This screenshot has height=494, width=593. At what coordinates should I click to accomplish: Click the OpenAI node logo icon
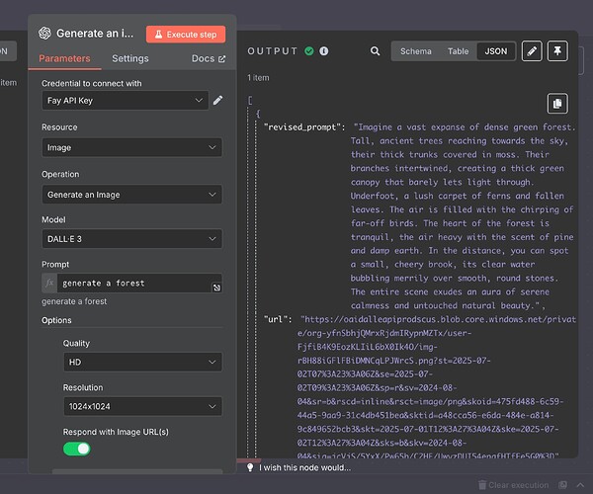(44, 34)
